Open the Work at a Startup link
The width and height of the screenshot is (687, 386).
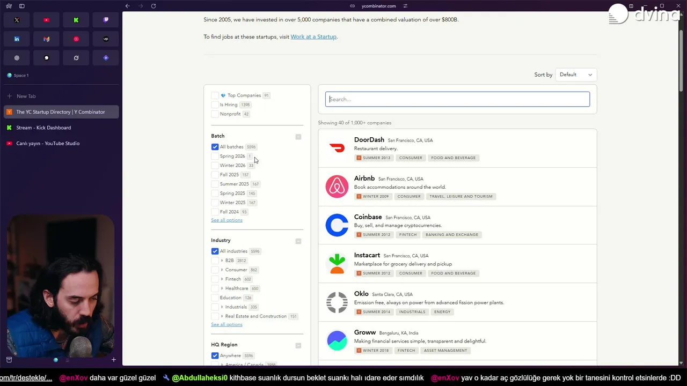point(313,37)
